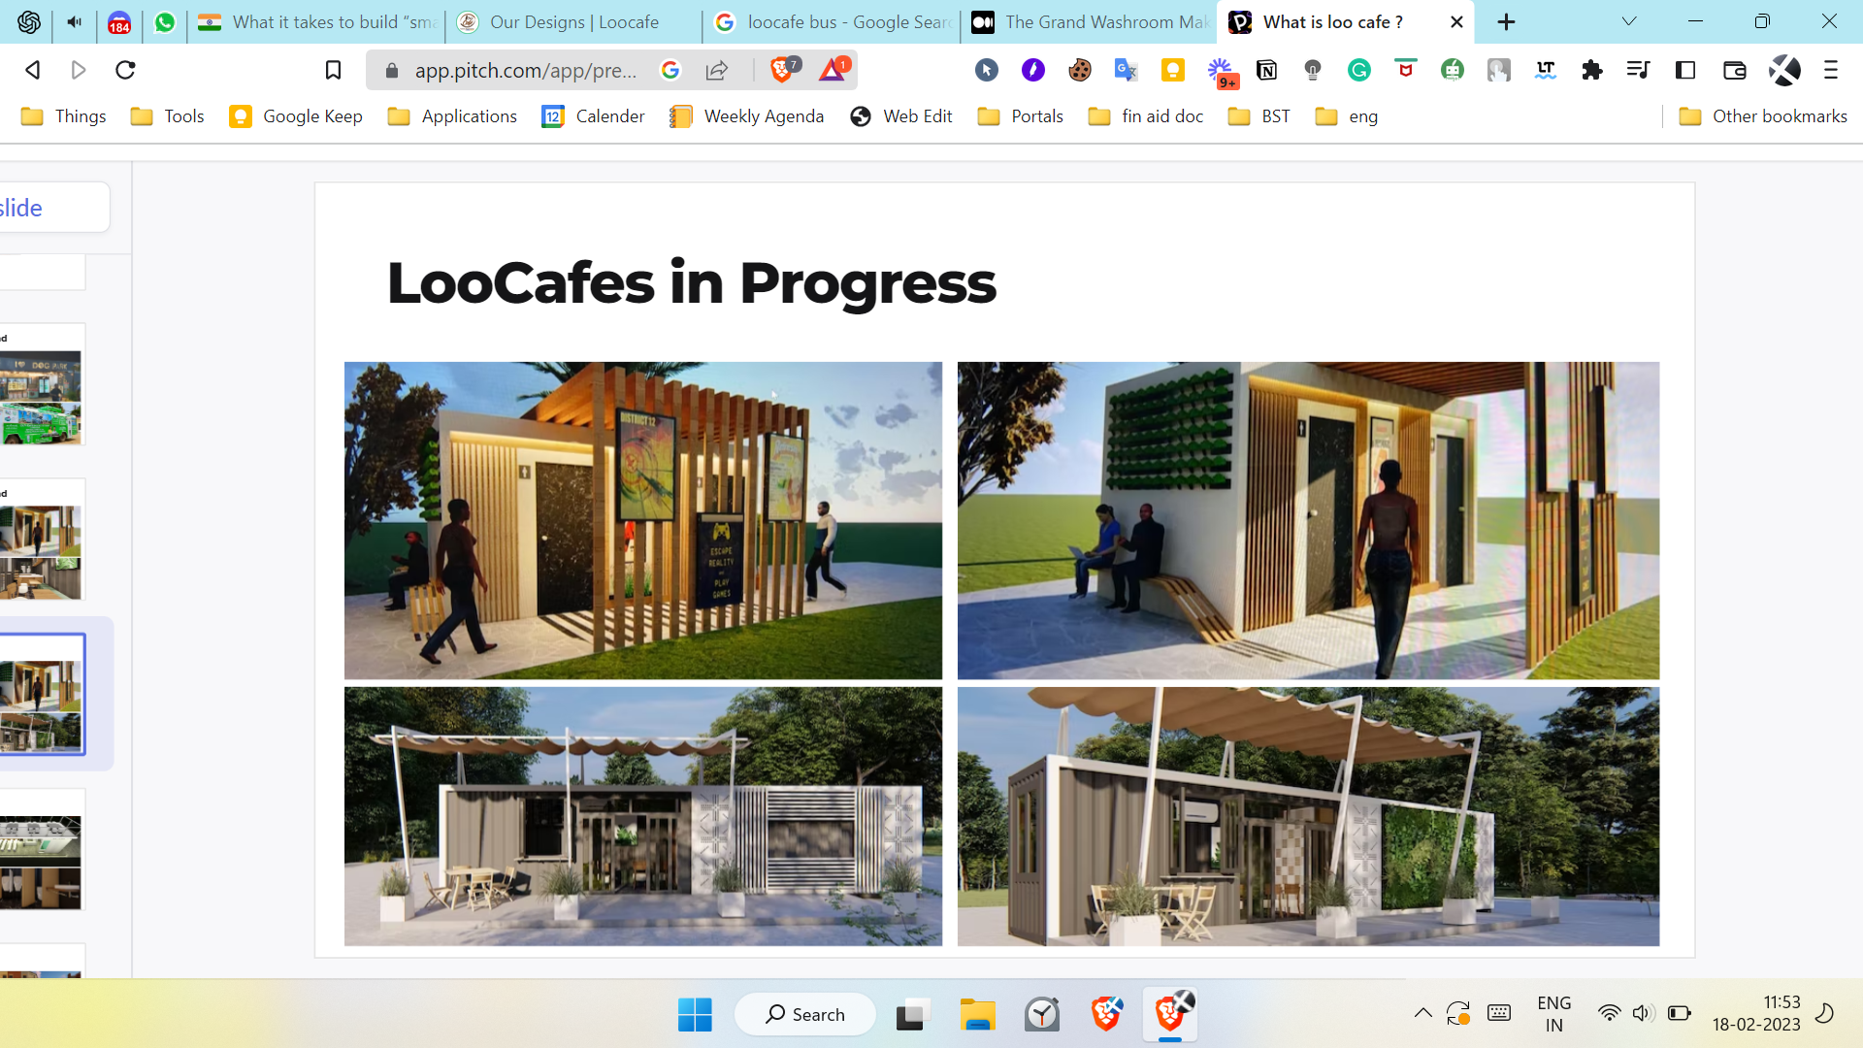Open the Google Translate extension
The width and height of the screenshot is (1863, 1048).
[x=1126, y=70]
